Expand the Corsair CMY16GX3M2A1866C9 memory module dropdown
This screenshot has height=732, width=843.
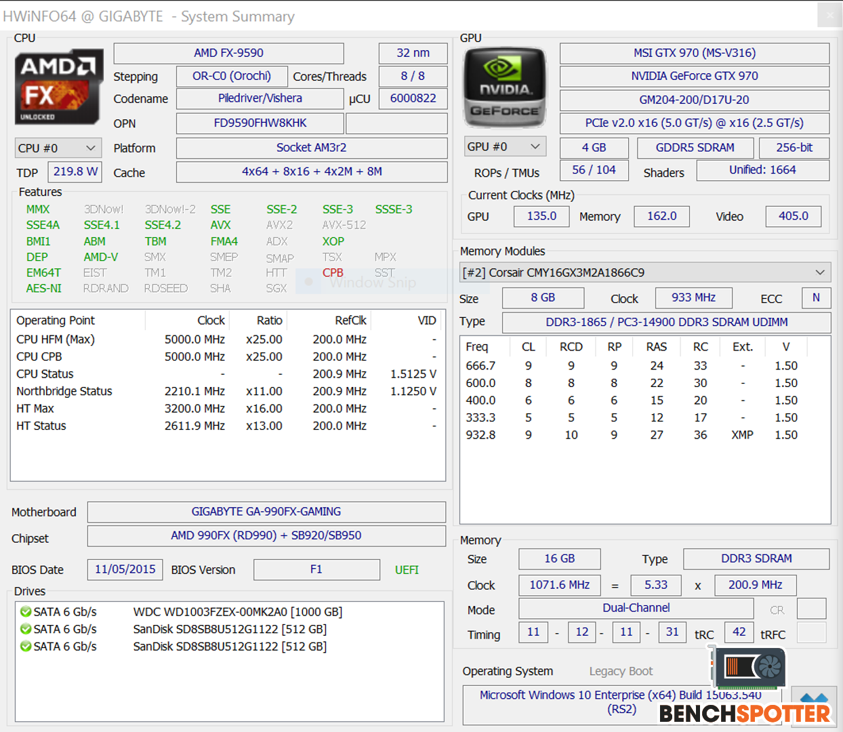click(645, 272)
